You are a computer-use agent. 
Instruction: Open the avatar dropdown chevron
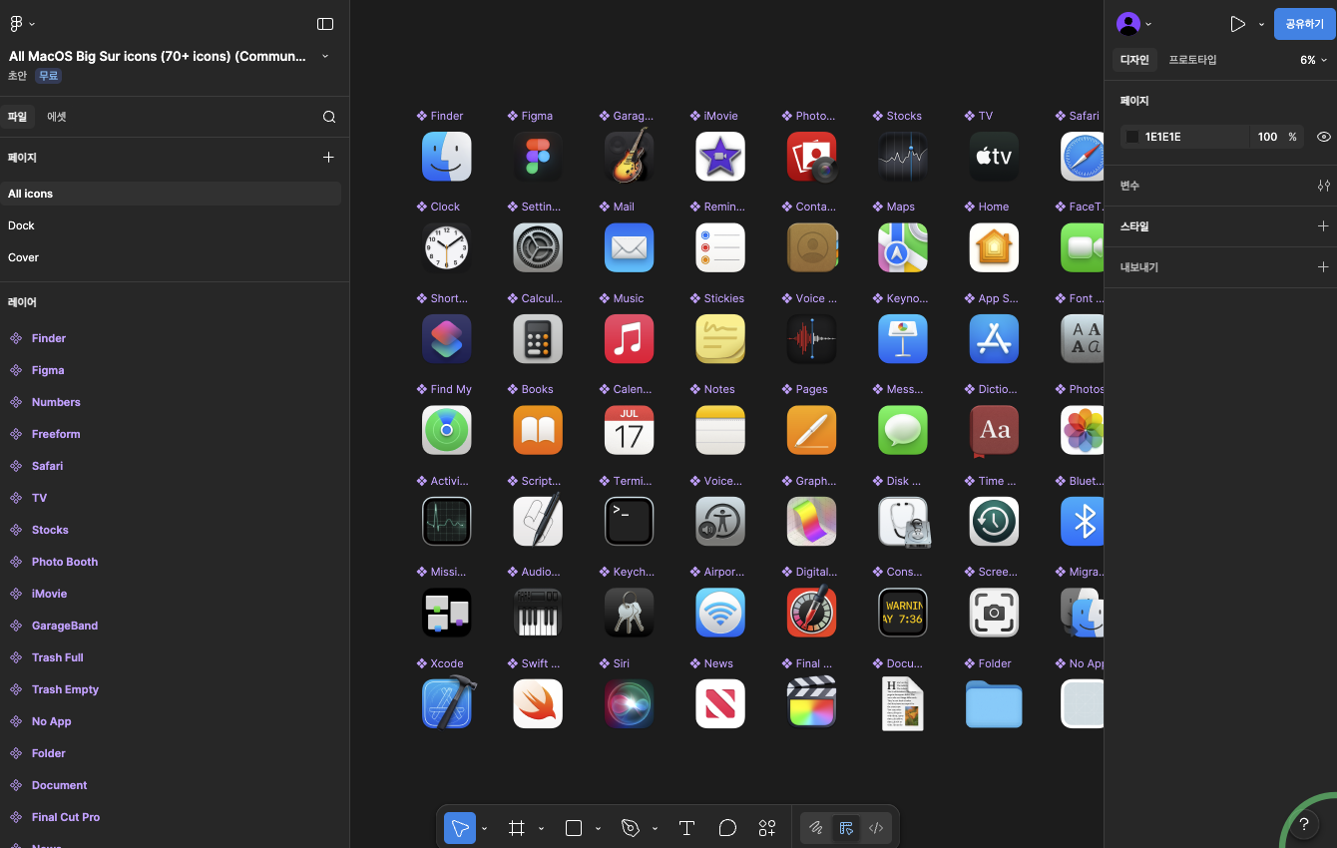point(1148,24)
